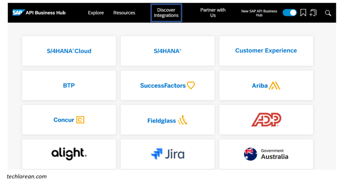Viewport: 339px width, 181px height.
Task: Select the Discover Integrations tab
Action: [166, 13]
